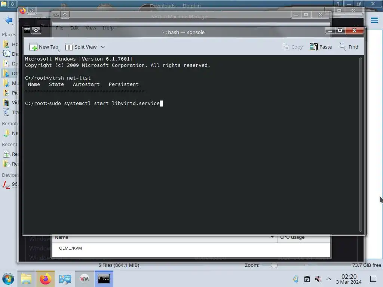Image resolution: width=383 pixels, height=287 pixels.
Task: Switch to the Dolphin file manager taskbar icon
Action: coord(26,279)
